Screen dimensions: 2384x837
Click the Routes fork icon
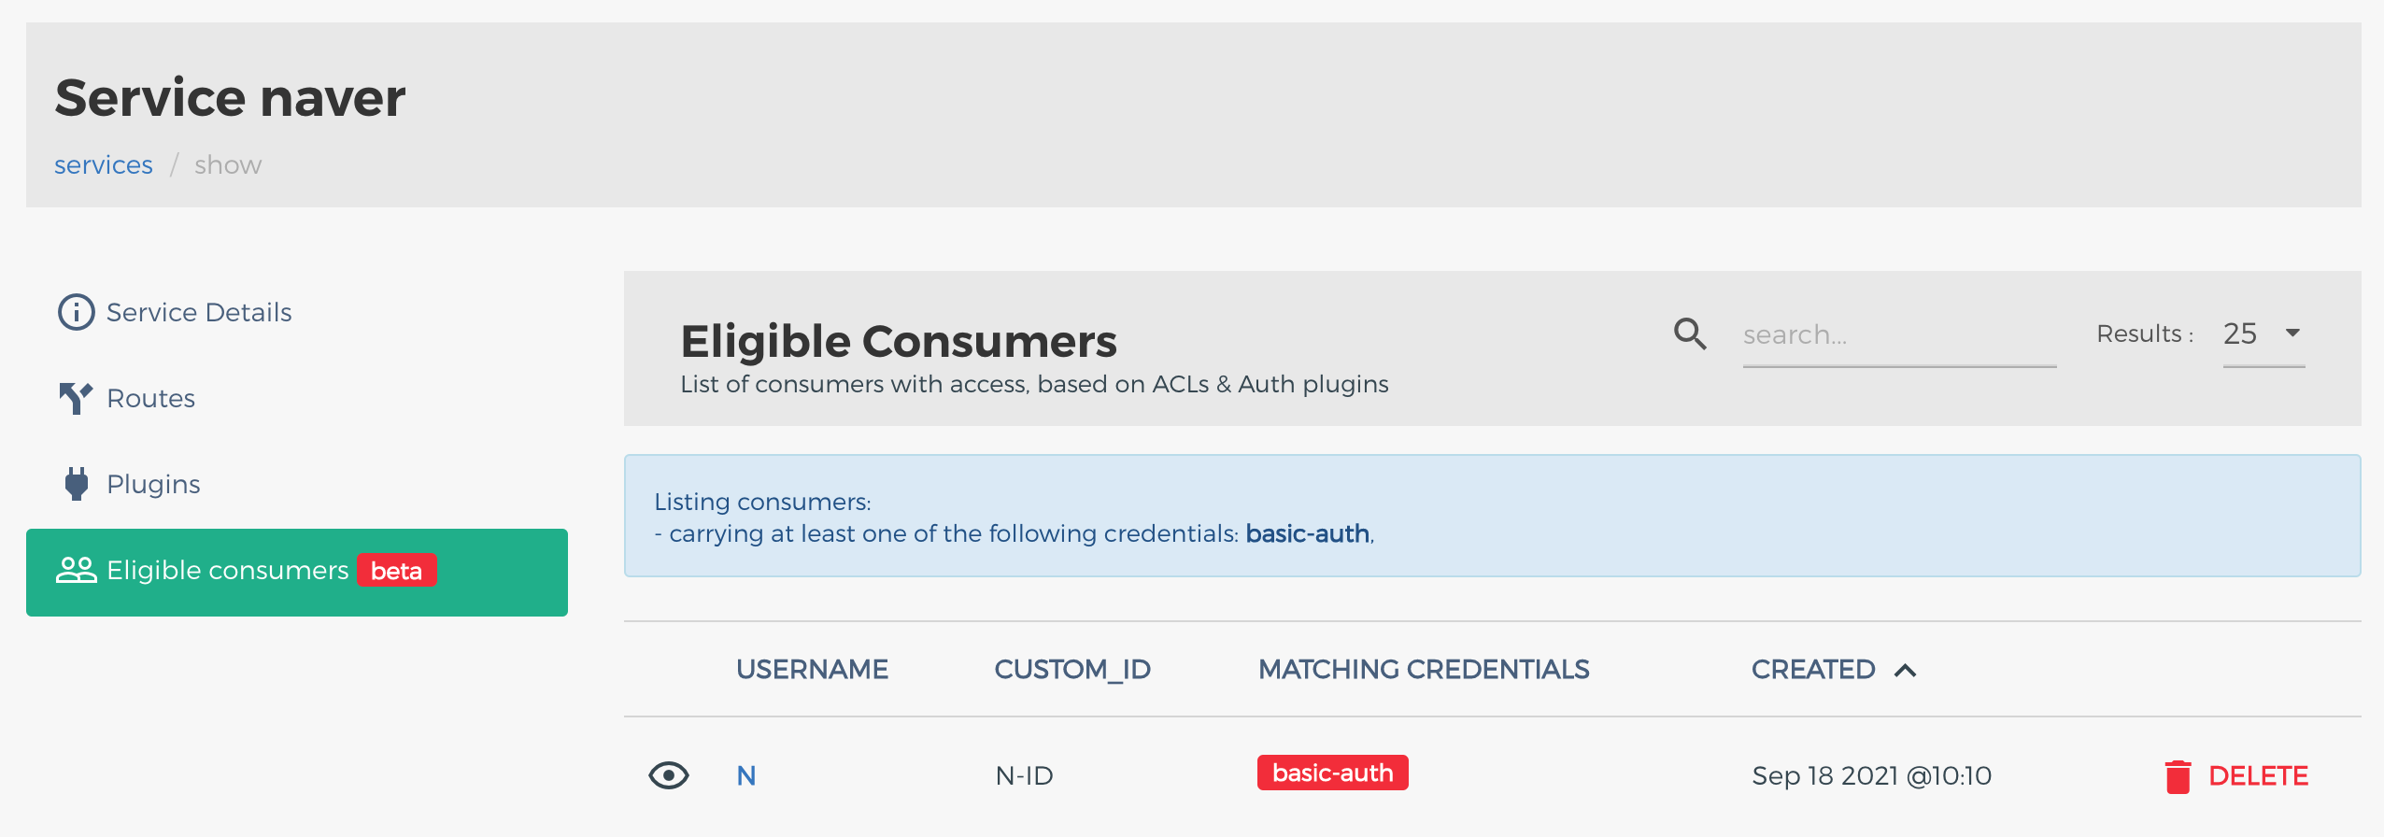tap(76, 398)
